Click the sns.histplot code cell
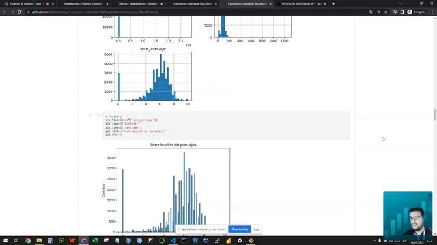The width and height of the screenshot is (437, 245). pyautogui.click(x=226, y=125)
